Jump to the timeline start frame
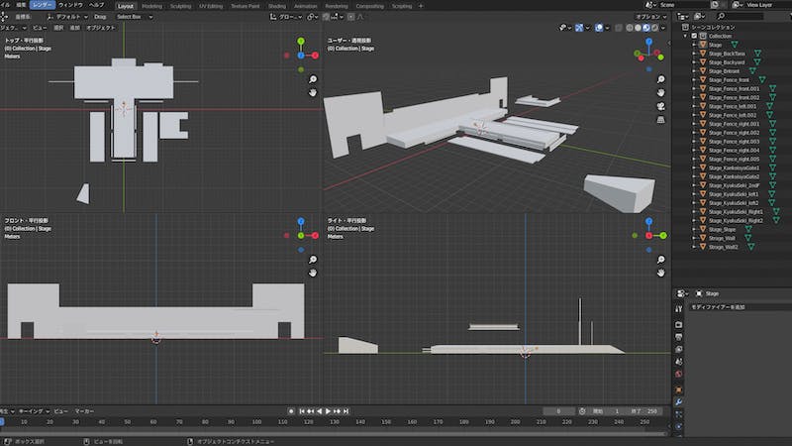The height and width of the screenshot is (446, 792). click(x=301, y=410)
